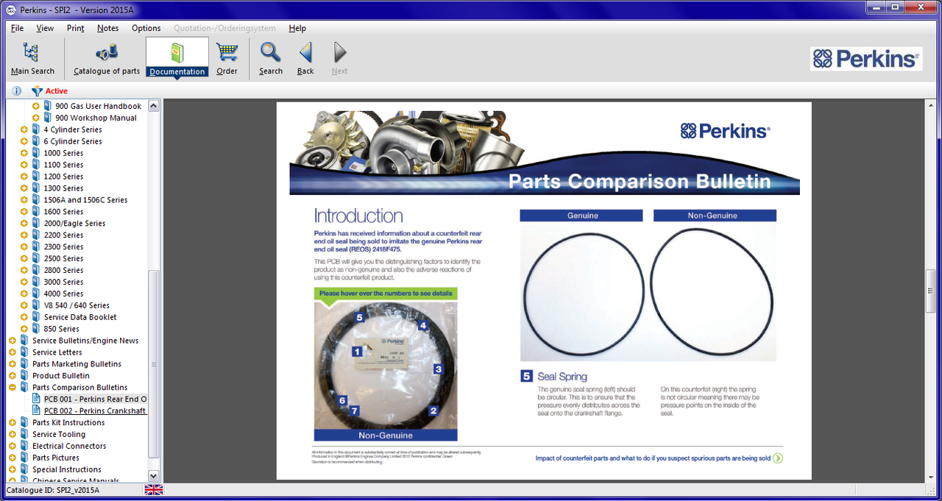Viewport: 942px width, 501px height.
Task: Expand the 900 Workshop Manual node
Action: tap(35, 118)
